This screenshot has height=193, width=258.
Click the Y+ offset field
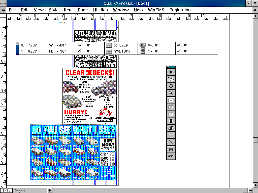click(157, 51)
